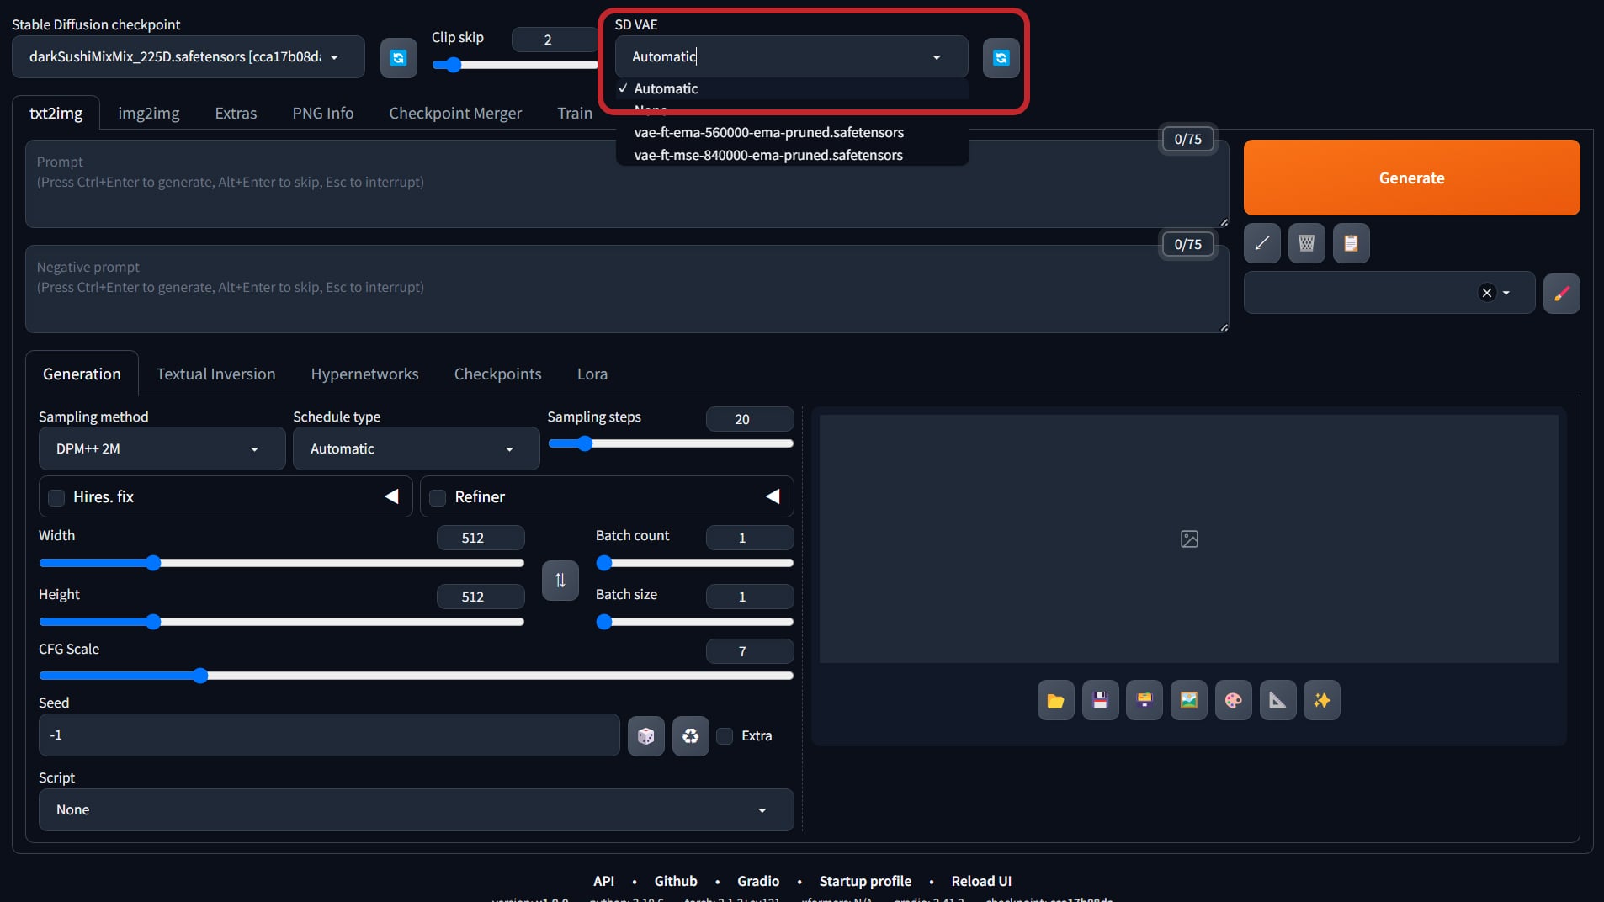Image resolution: width=1604 pixels, height=902 pixels.
Task: Click the CFG Scale number box
Action: click(749, 651)
